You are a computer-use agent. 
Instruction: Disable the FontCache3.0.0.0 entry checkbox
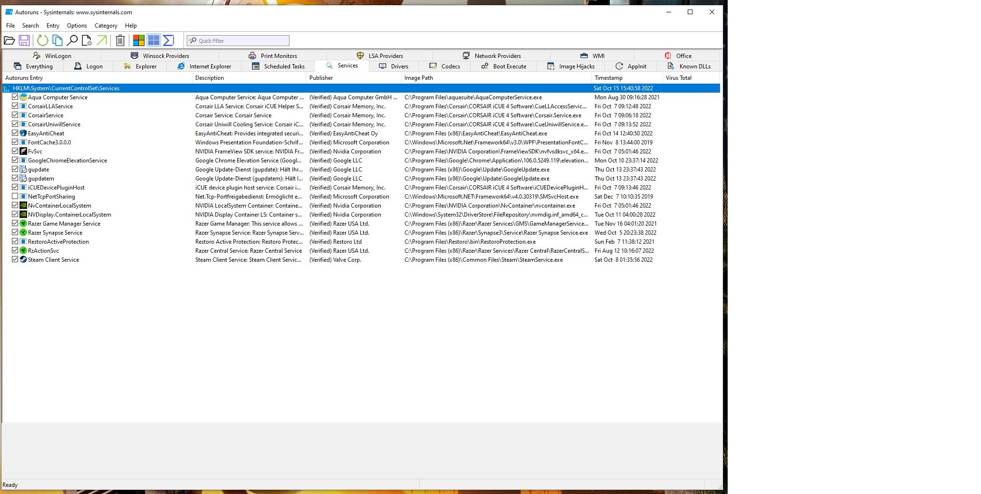[15, 142]
